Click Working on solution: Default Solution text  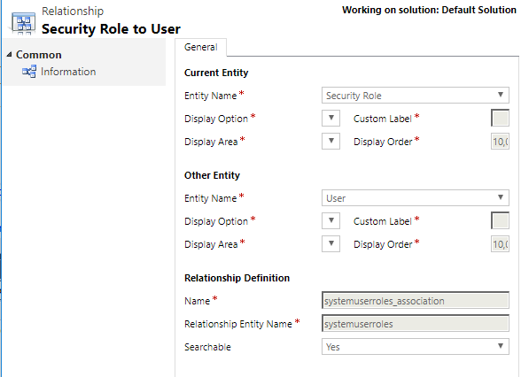click(x=429, y=10)
